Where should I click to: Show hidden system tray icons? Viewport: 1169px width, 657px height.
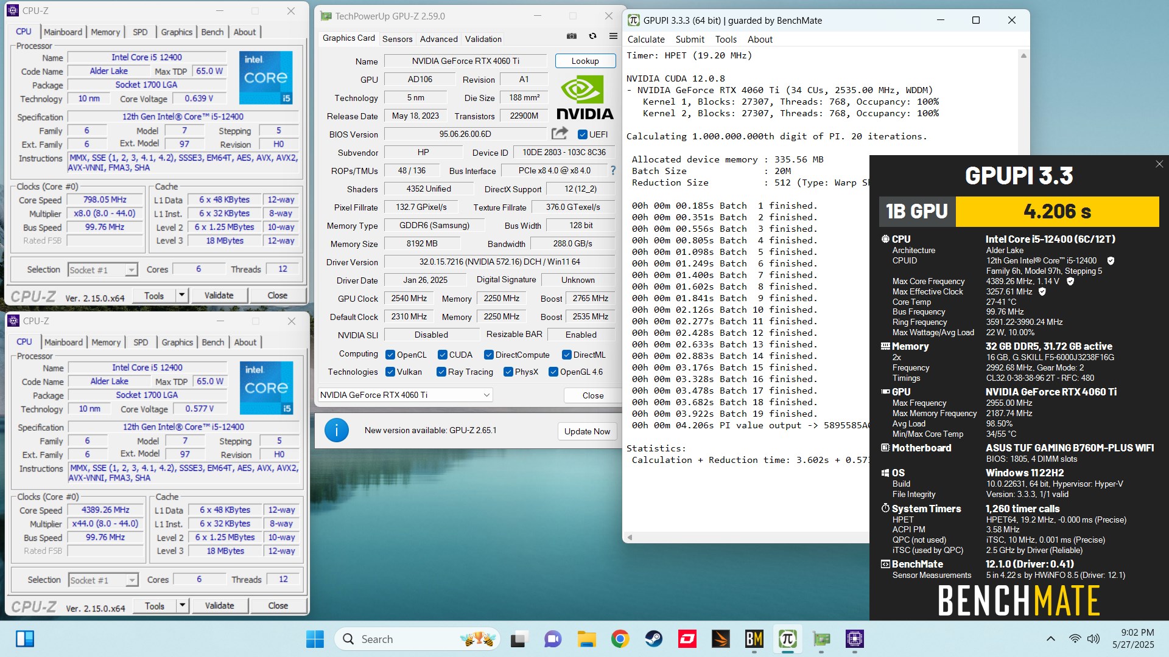click(x=1050, y=639)
